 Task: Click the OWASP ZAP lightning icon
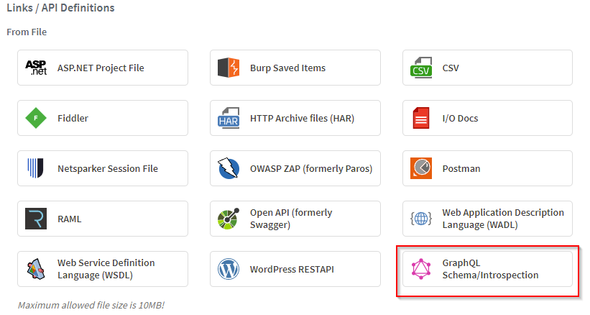pyautogui.click(x=229, y=168)
